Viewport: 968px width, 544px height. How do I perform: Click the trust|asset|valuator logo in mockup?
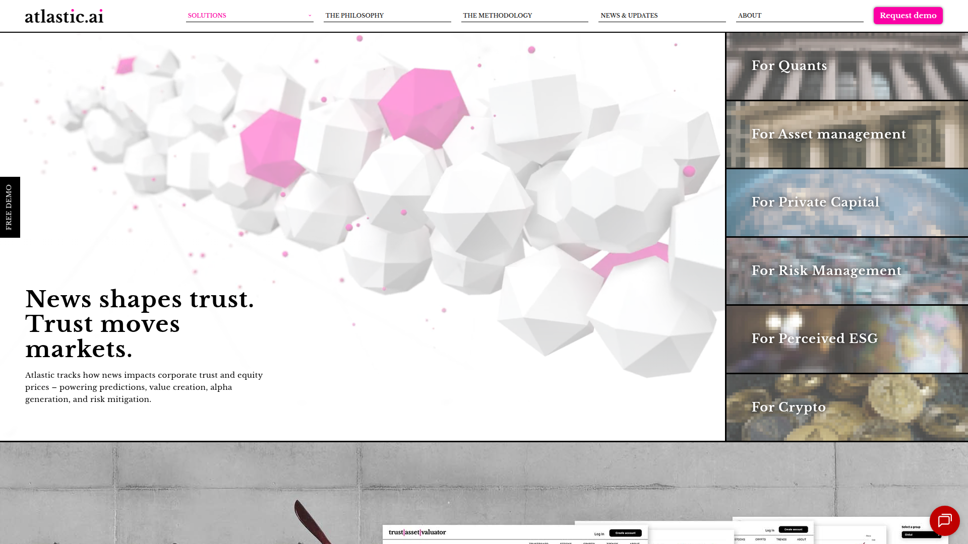click(417, 532)
